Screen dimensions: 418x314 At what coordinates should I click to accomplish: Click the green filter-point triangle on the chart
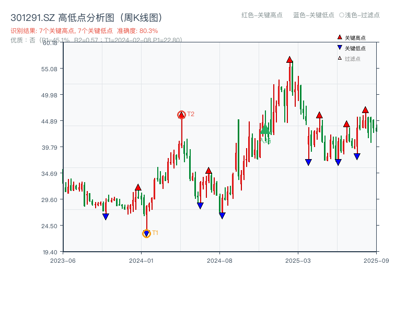tap(265, 130)
